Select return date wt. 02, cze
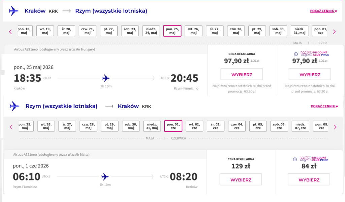The image size is (345, 202). tap(194, 126)
